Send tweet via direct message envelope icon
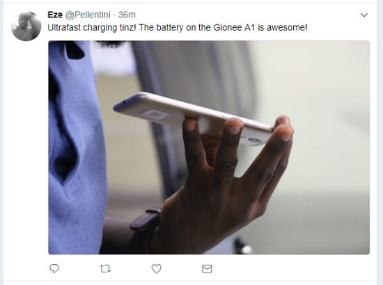Image resolution: width=383 pixels, height=285 pixels. click(x=207, y=269)
